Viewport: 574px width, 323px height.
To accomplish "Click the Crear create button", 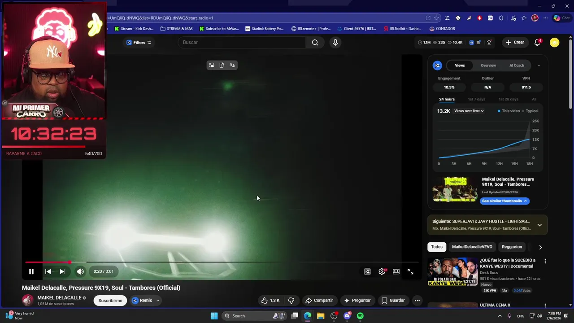I will [514, 42].
